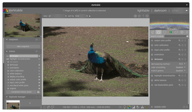
Task: Collapse the snapshots panel
Action: point(7,40)
